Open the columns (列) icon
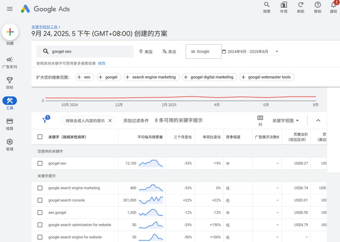The width and height of the screenshot is (340, 242). pos(260,118)
